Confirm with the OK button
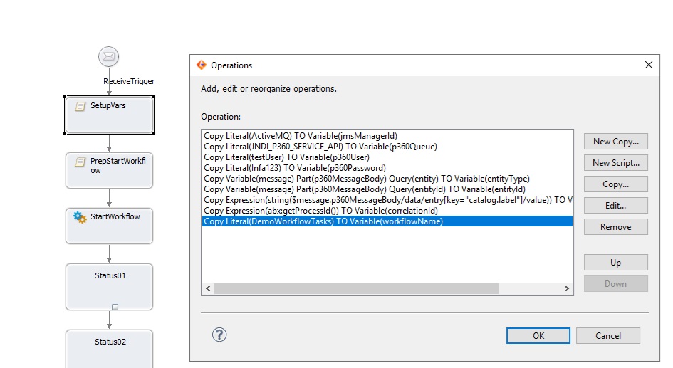 pos(538,336)
